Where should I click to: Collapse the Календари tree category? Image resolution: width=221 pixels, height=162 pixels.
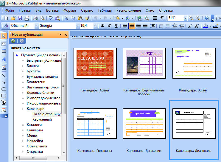click(x=23, y=109)
